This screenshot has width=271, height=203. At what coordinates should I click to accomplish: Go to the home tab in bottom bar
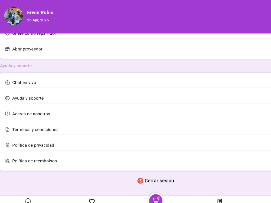(x=28, y=201)
